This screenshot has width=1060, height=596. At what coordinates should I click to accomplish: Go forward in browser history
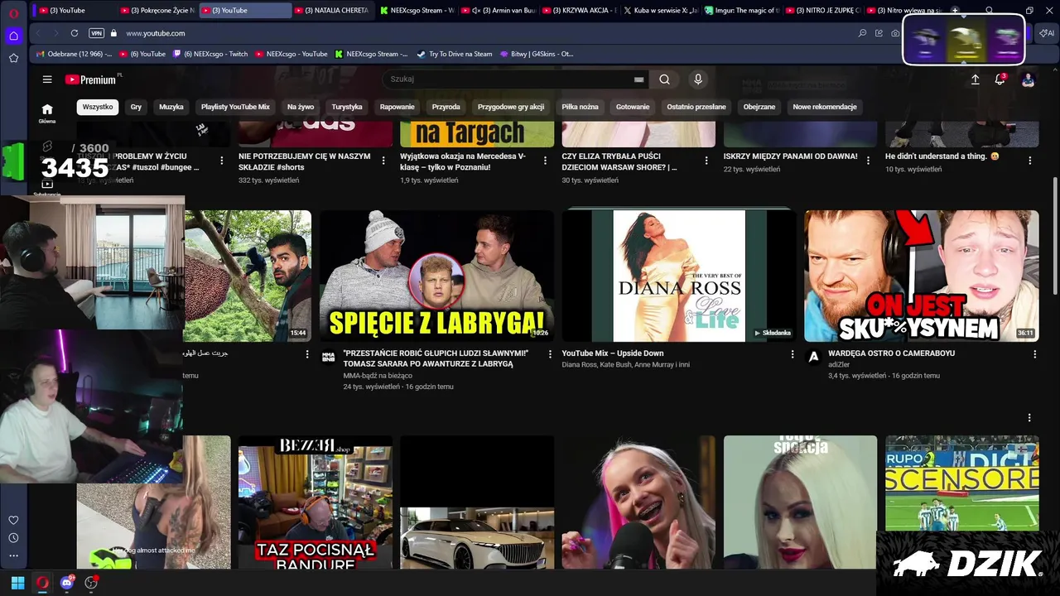[x=56, y=33]
